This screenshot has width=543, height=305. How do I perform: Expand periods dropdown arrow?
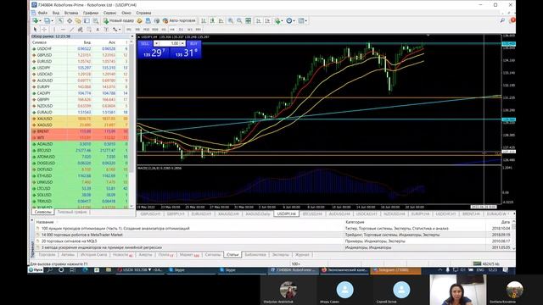click(x=294, y=20)
